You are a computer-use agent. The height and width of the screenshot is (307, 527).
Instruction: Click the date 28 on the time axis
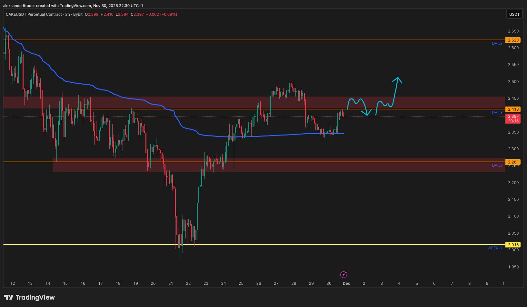[x=294, y=284]
